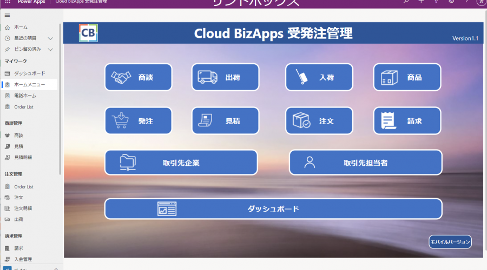This screenshot has height=270, width=487.
Task: Open the user account avatar
Action: click(482, 2)
